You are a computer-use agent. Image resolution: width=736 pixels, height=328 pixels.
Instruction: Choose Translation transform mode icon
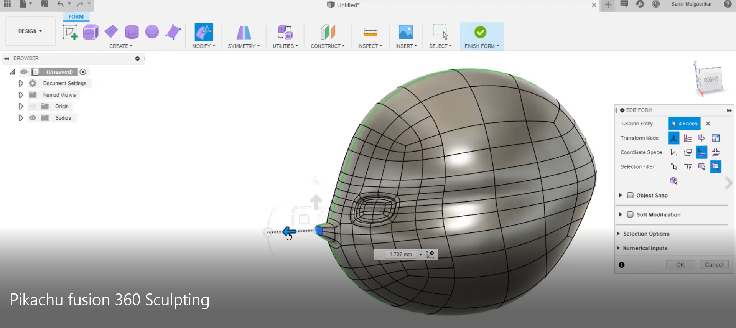688,138
